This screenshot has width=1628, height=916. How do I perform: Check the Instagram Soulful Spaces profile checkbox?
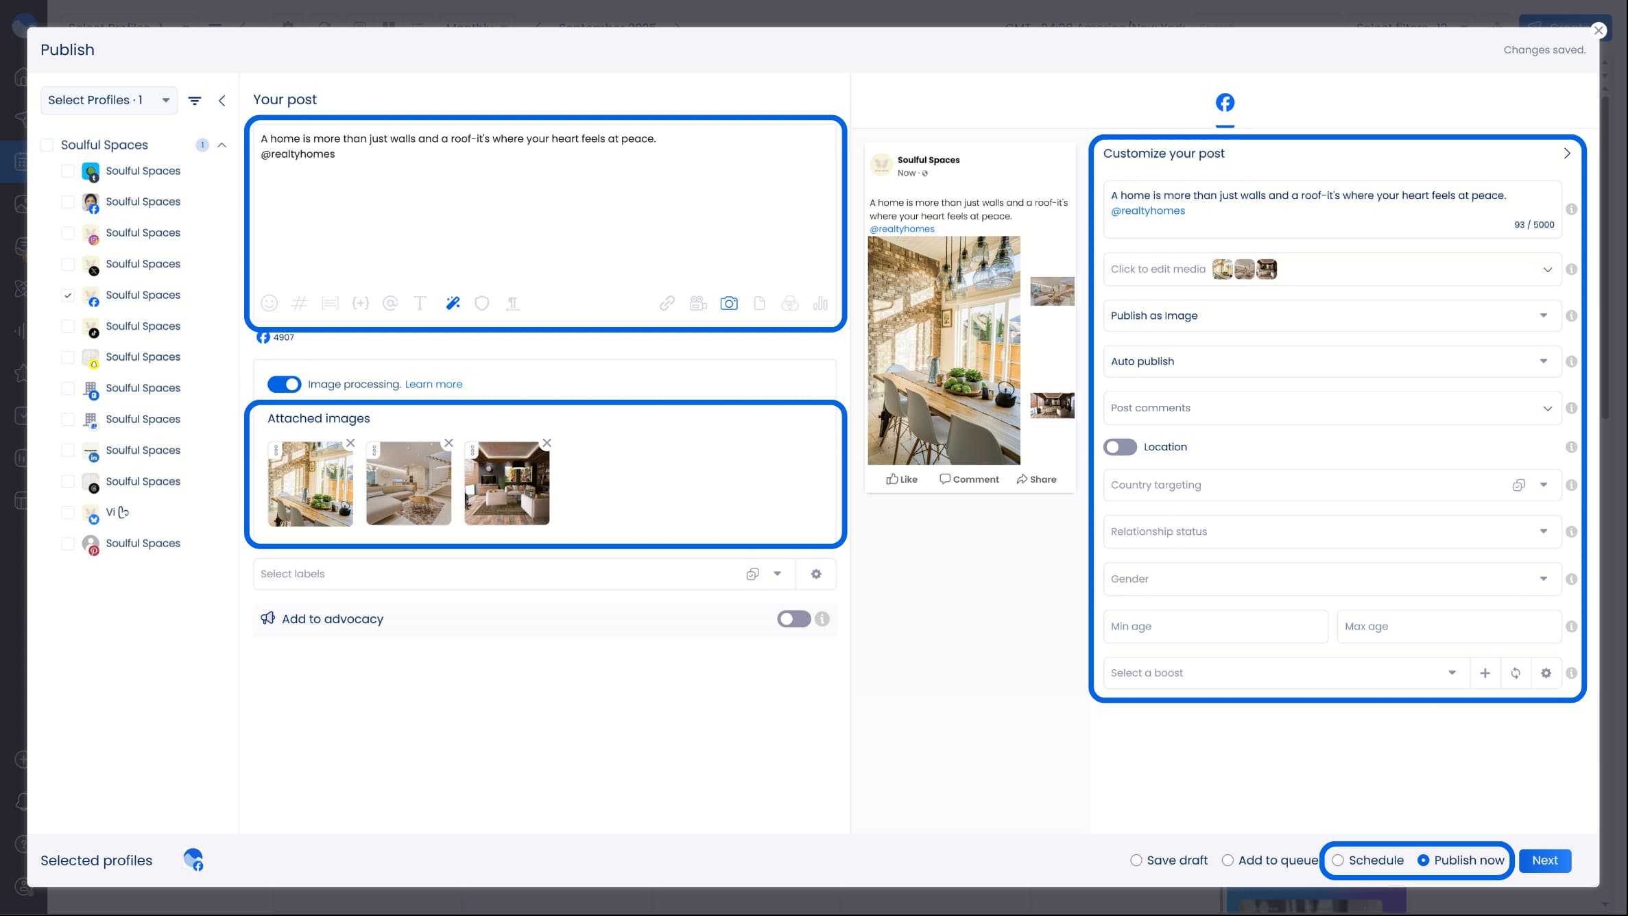coord(67,232)
